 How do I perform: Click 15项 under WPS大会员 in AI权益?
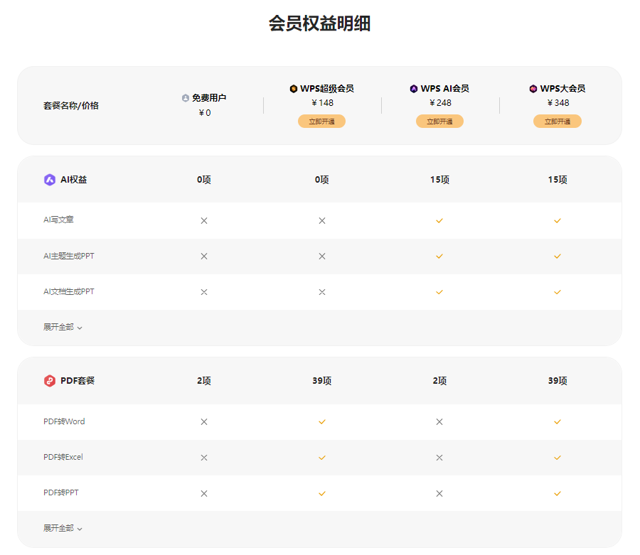(558, 179)
